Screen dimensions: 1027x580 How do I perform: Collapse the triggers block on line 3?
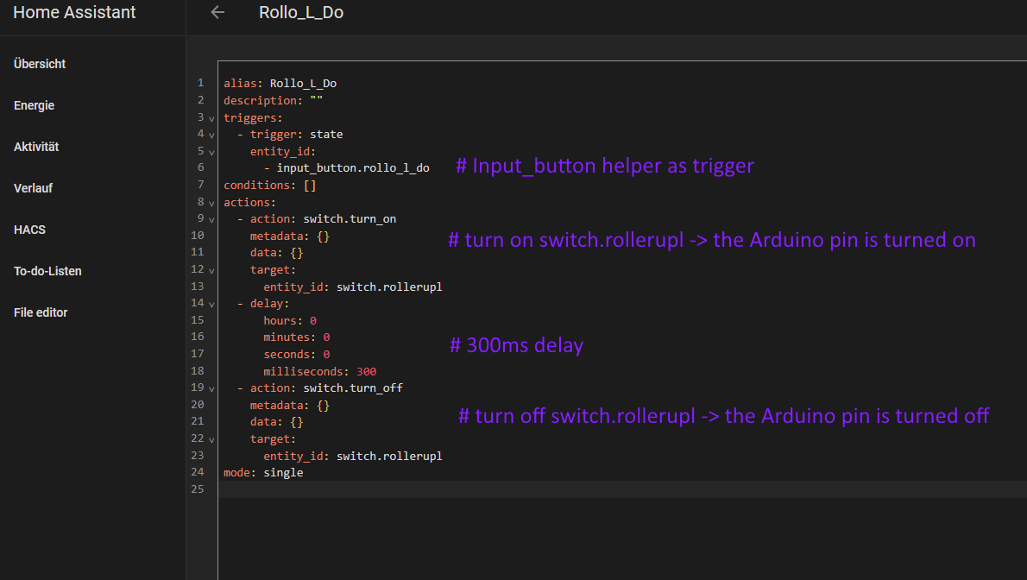[x=211, y=117]
